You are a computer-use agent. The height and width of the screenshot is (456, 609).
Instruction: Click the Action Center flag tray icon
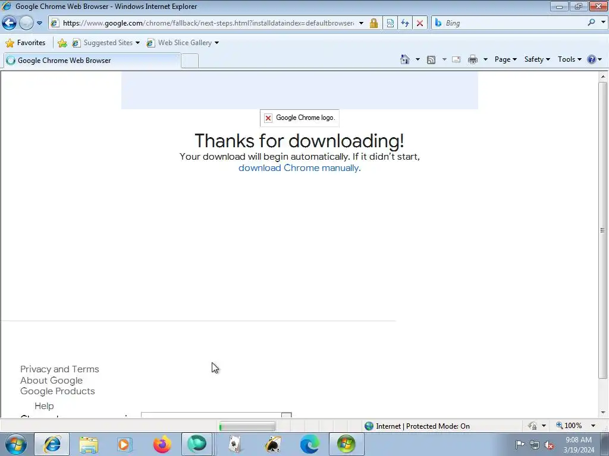pos(520,444)
